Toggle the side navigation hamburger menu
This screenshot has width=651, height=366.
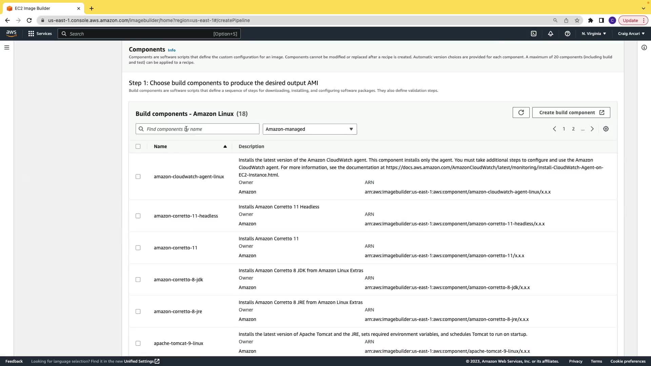click(x=7, y=47)
